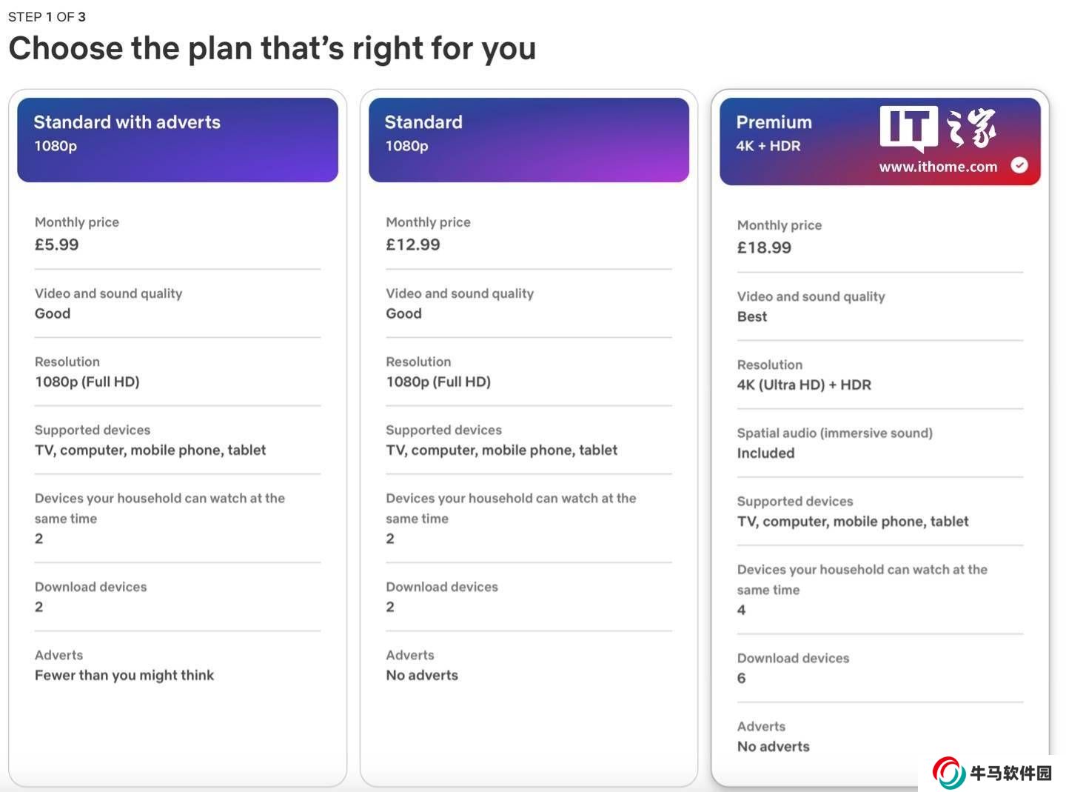Click the swirl logo at bottom right
1066x792 pixels.
tap(949, 773)
